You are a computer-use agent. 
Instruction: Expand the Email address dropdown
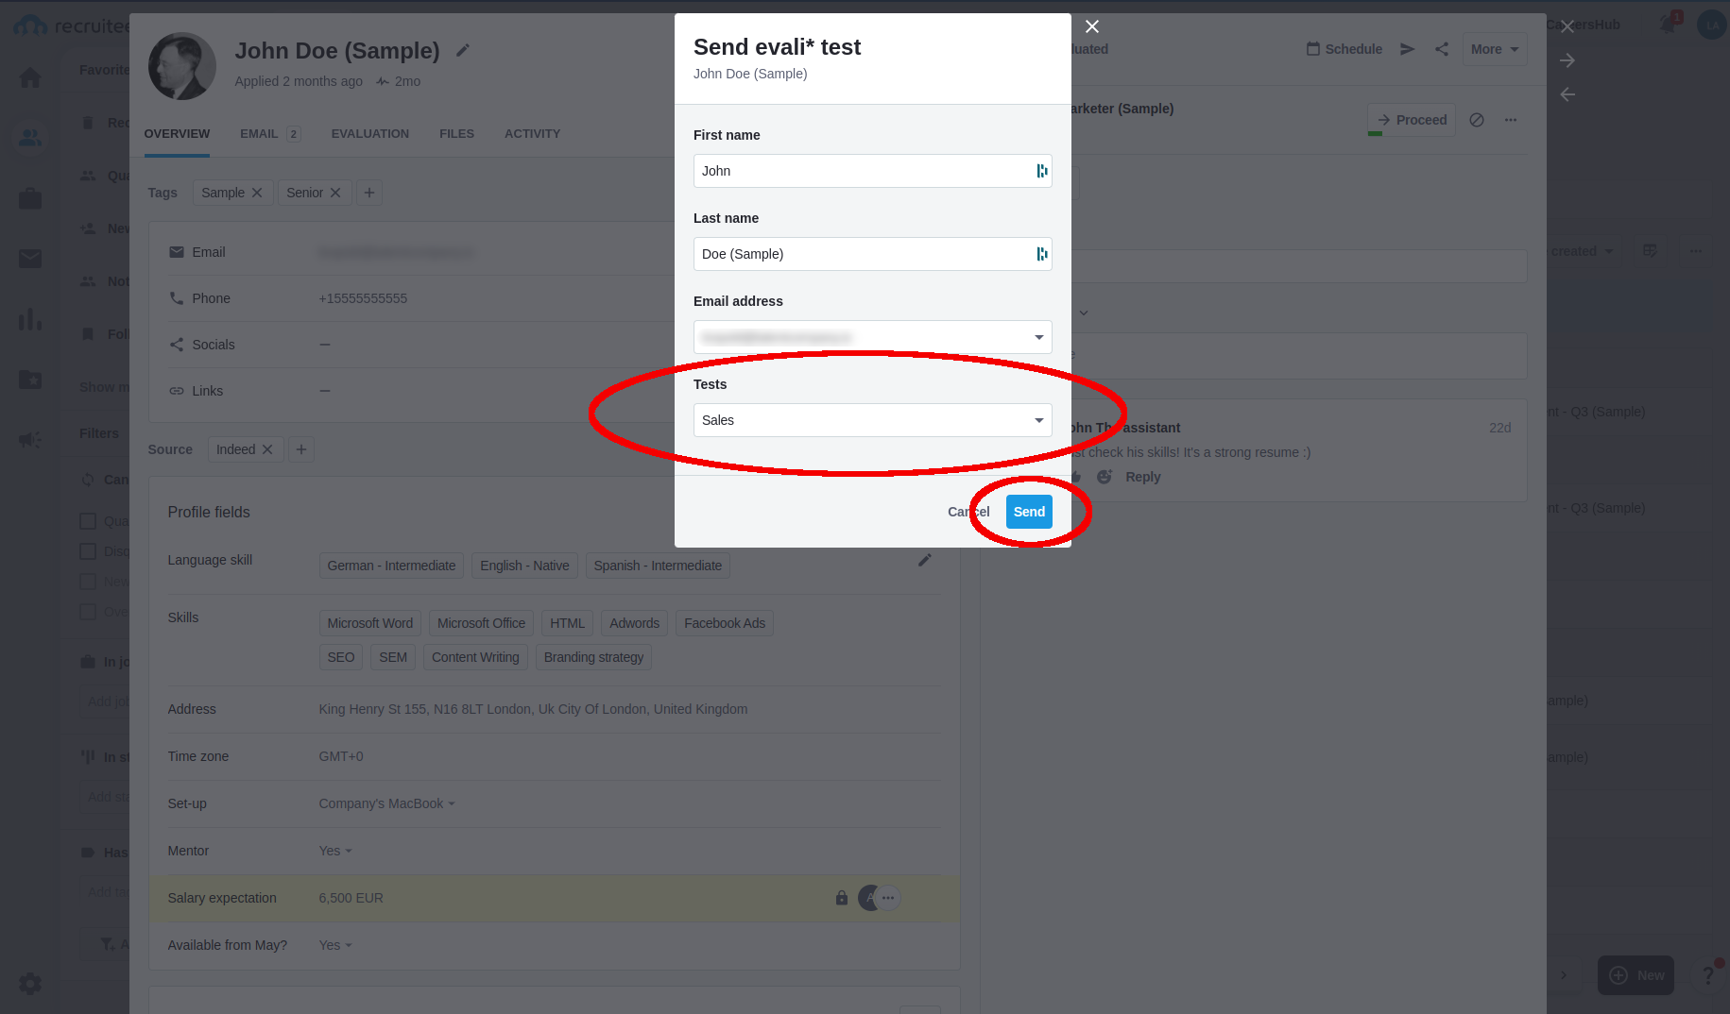click(x=1038, y=337)
